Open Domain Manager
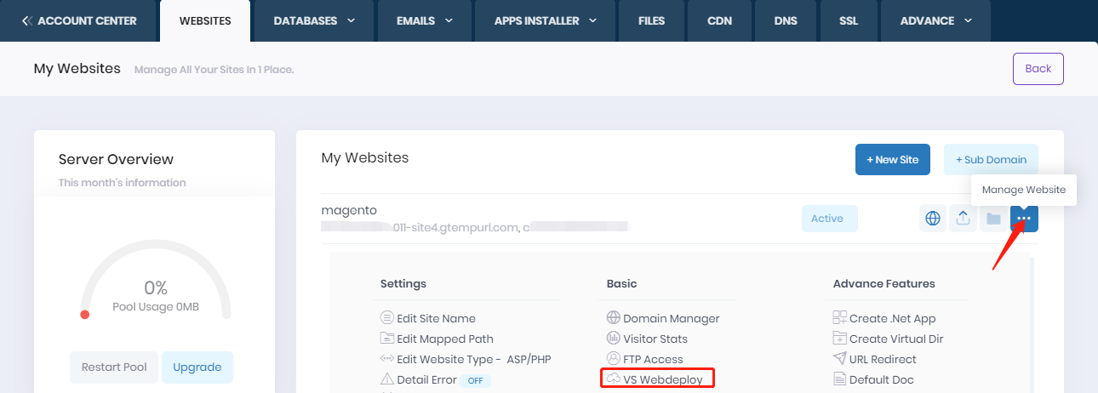Screen dimensions: 1098x393 (671, 318)
